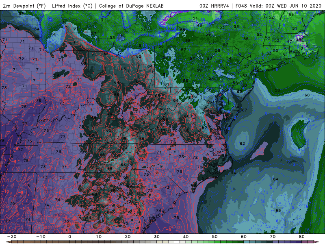Click the '-10' color scale label
325x244 pixels.
click(x=41, y=237)
